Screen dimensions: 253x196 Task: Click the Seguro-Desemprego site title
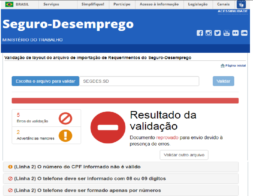(68, 24)
